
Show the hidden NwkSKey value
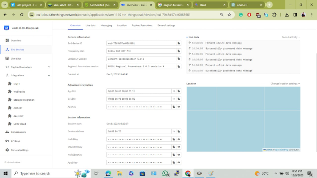point(179,139)
